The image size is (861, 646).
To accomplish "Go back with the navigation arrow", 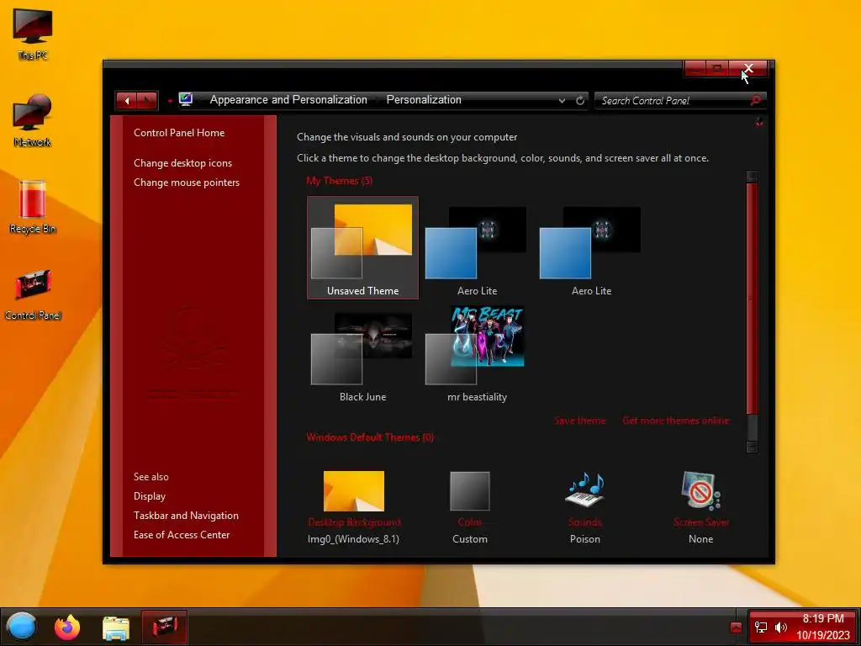I will 127,101.
